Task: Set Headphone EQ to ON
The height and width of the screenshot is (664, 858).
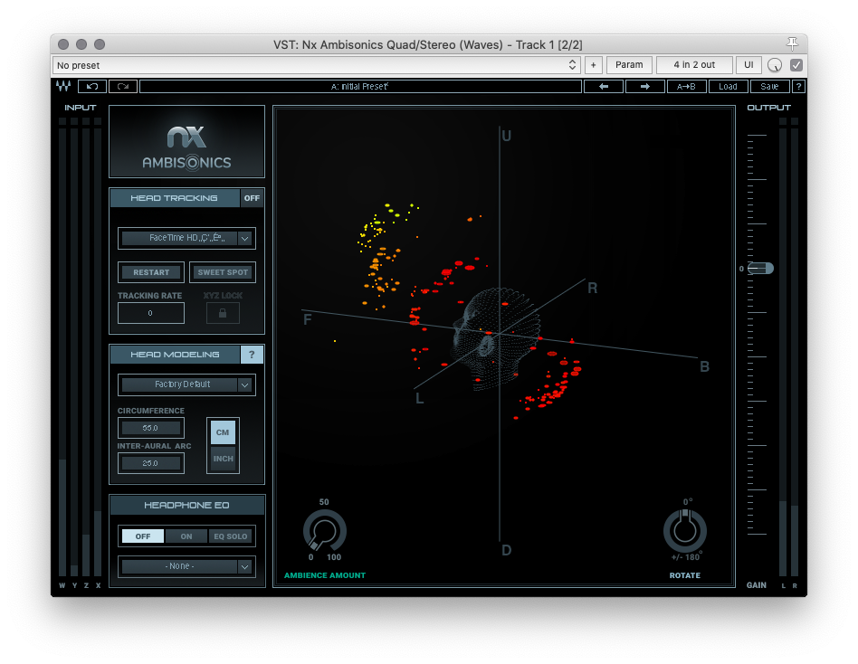Action: coord(186,536)
